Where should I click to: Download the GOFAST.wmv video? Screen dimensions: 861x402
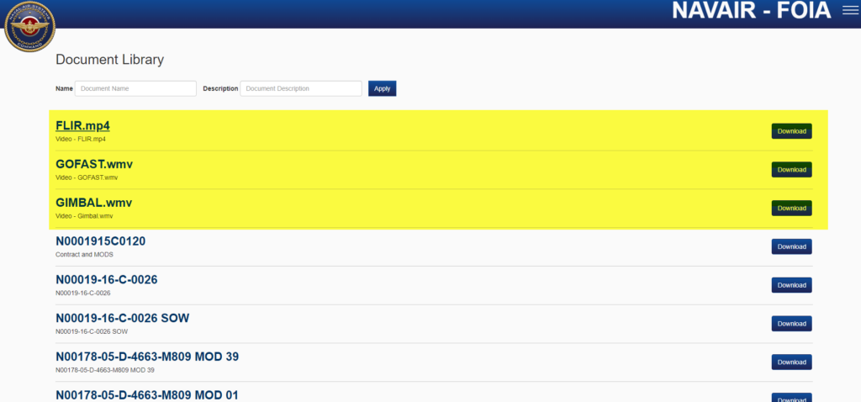pyautogui.click(x=791, y=170)
